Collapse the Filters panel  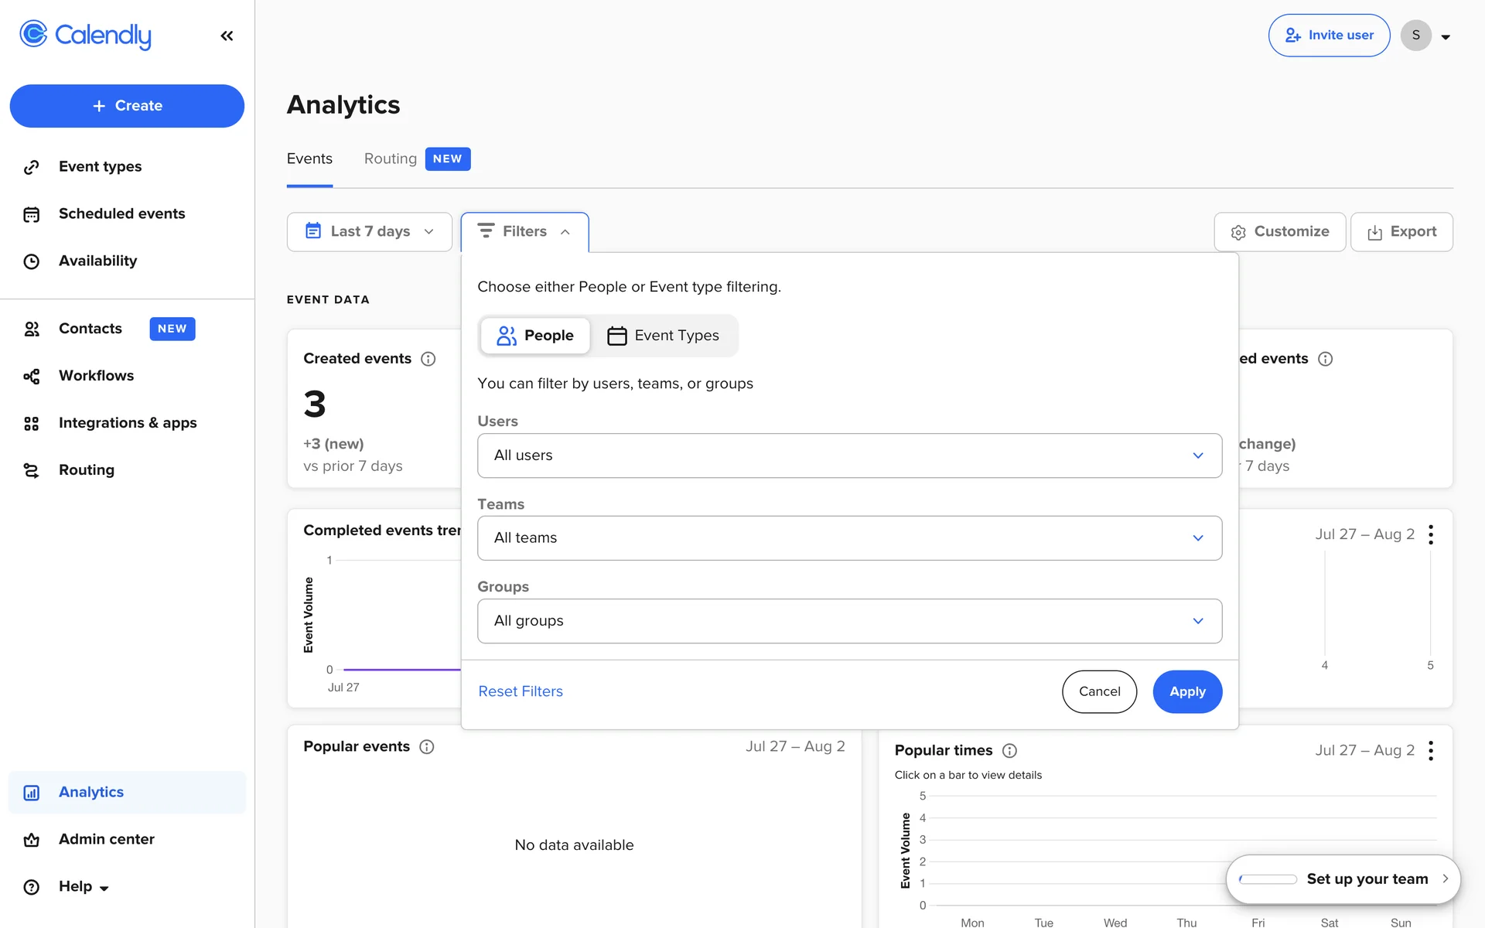point(524,232)
